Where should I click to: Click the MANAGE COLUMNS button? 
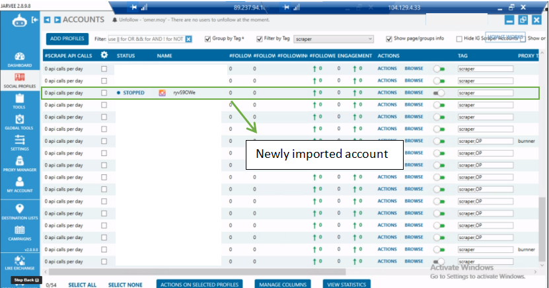coord(283,284)
